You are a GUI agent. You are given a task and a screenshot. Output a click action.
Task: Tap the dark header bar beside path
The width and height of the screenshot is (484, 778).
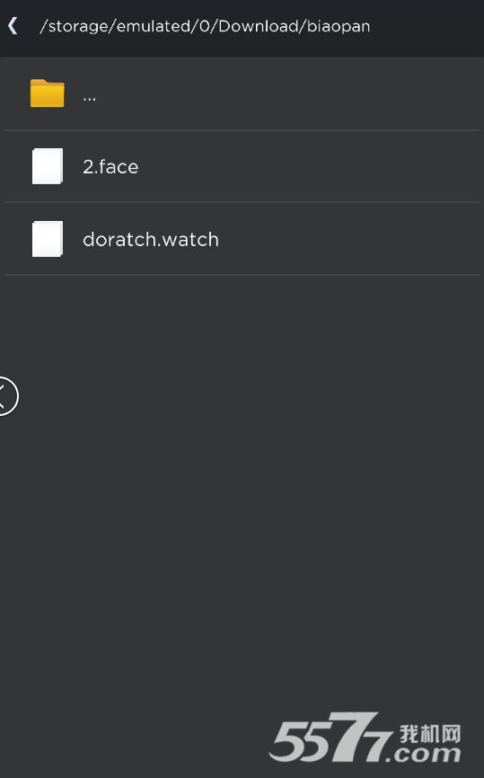427,26
